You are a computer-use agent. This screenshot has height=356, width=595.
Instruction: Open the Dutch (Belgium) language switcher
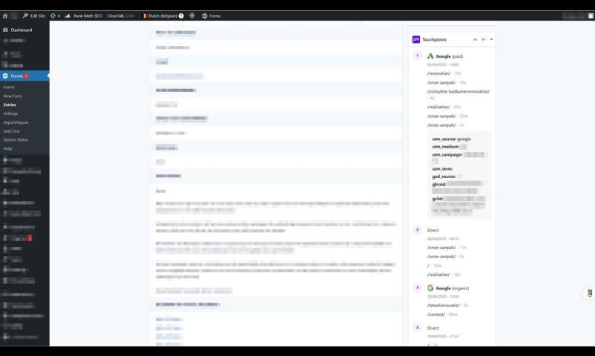tap(163, 16)
